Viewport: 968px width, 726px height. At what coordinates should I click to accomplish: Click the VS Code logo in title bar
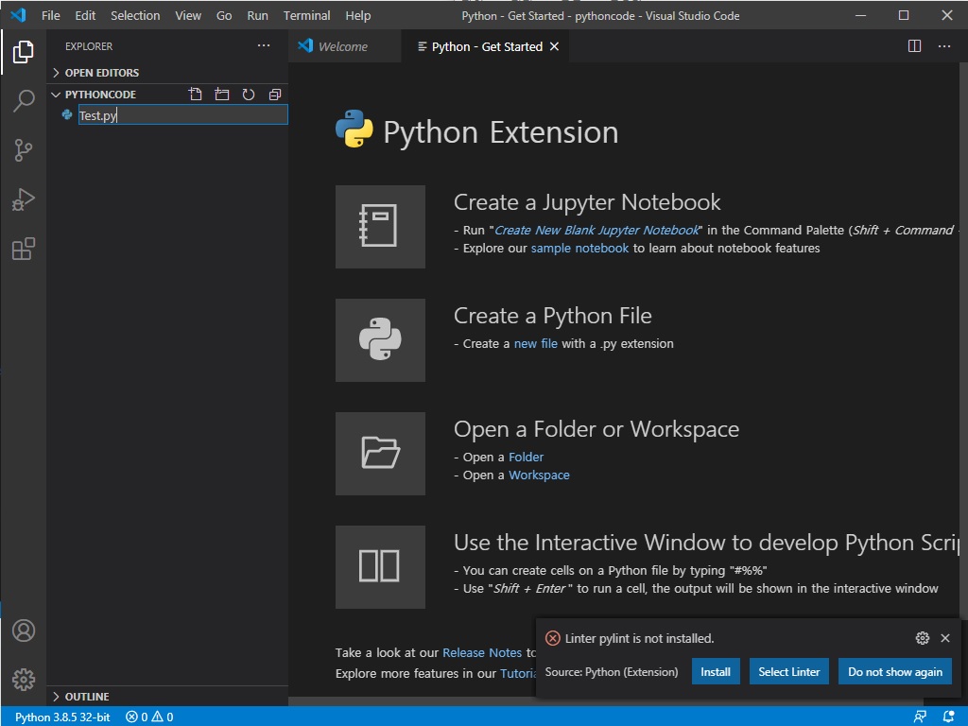coord(18,15)
